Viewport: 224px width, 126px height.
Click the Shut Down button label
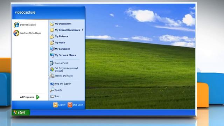coord(78,105)
